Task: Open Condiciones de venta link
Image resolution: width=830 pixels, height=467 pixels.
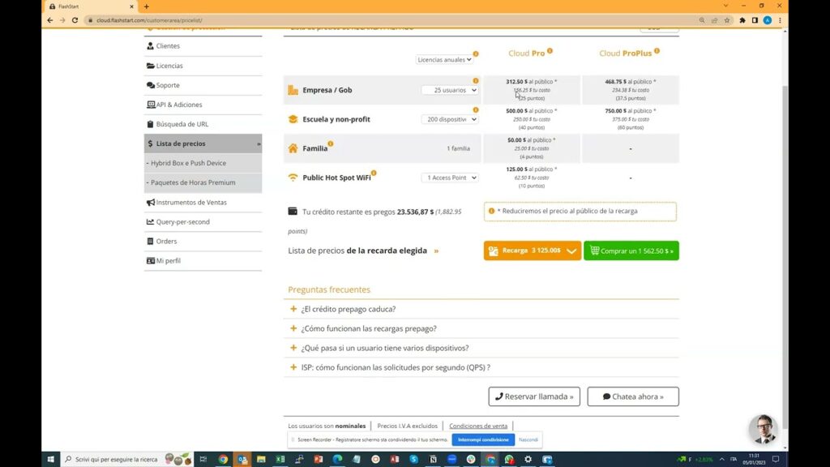Action: [x=478, y=426]
